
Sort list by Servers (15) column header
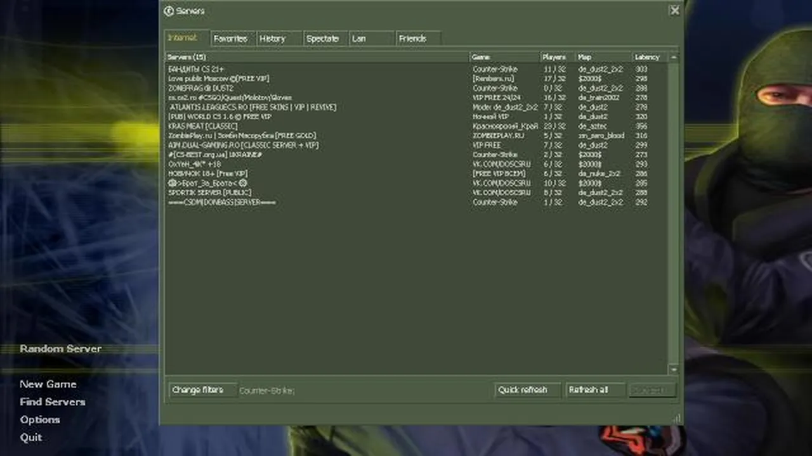(317, 57)
